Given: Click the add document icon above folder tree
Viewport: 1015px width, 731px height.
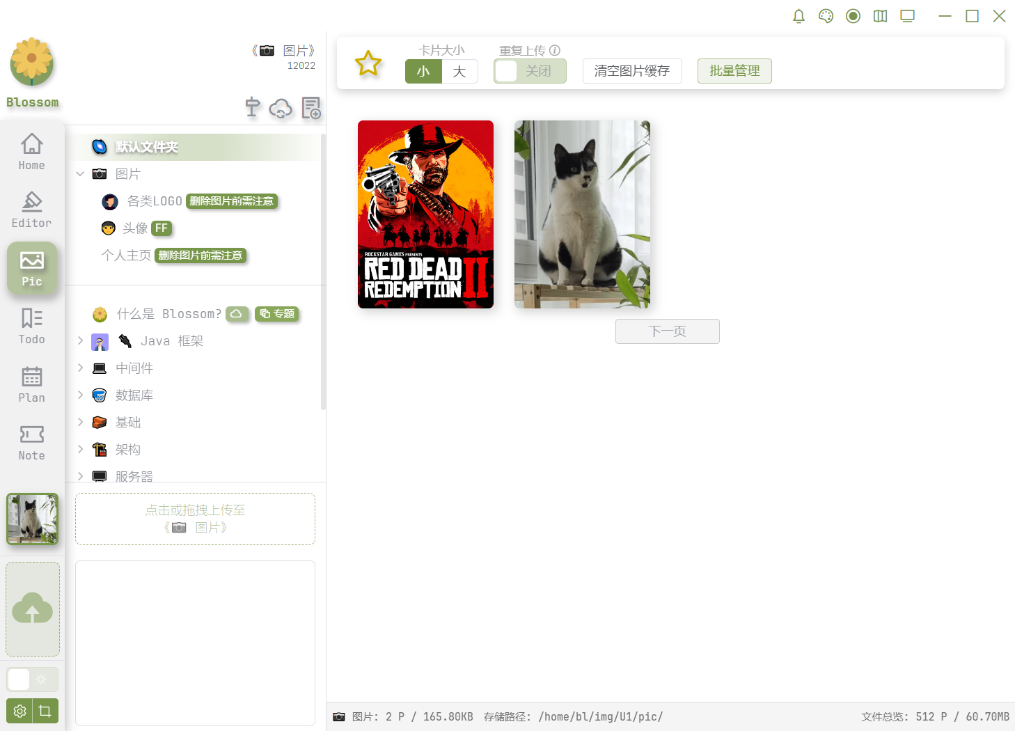Looking at the screenshot, I should [311, 108].
